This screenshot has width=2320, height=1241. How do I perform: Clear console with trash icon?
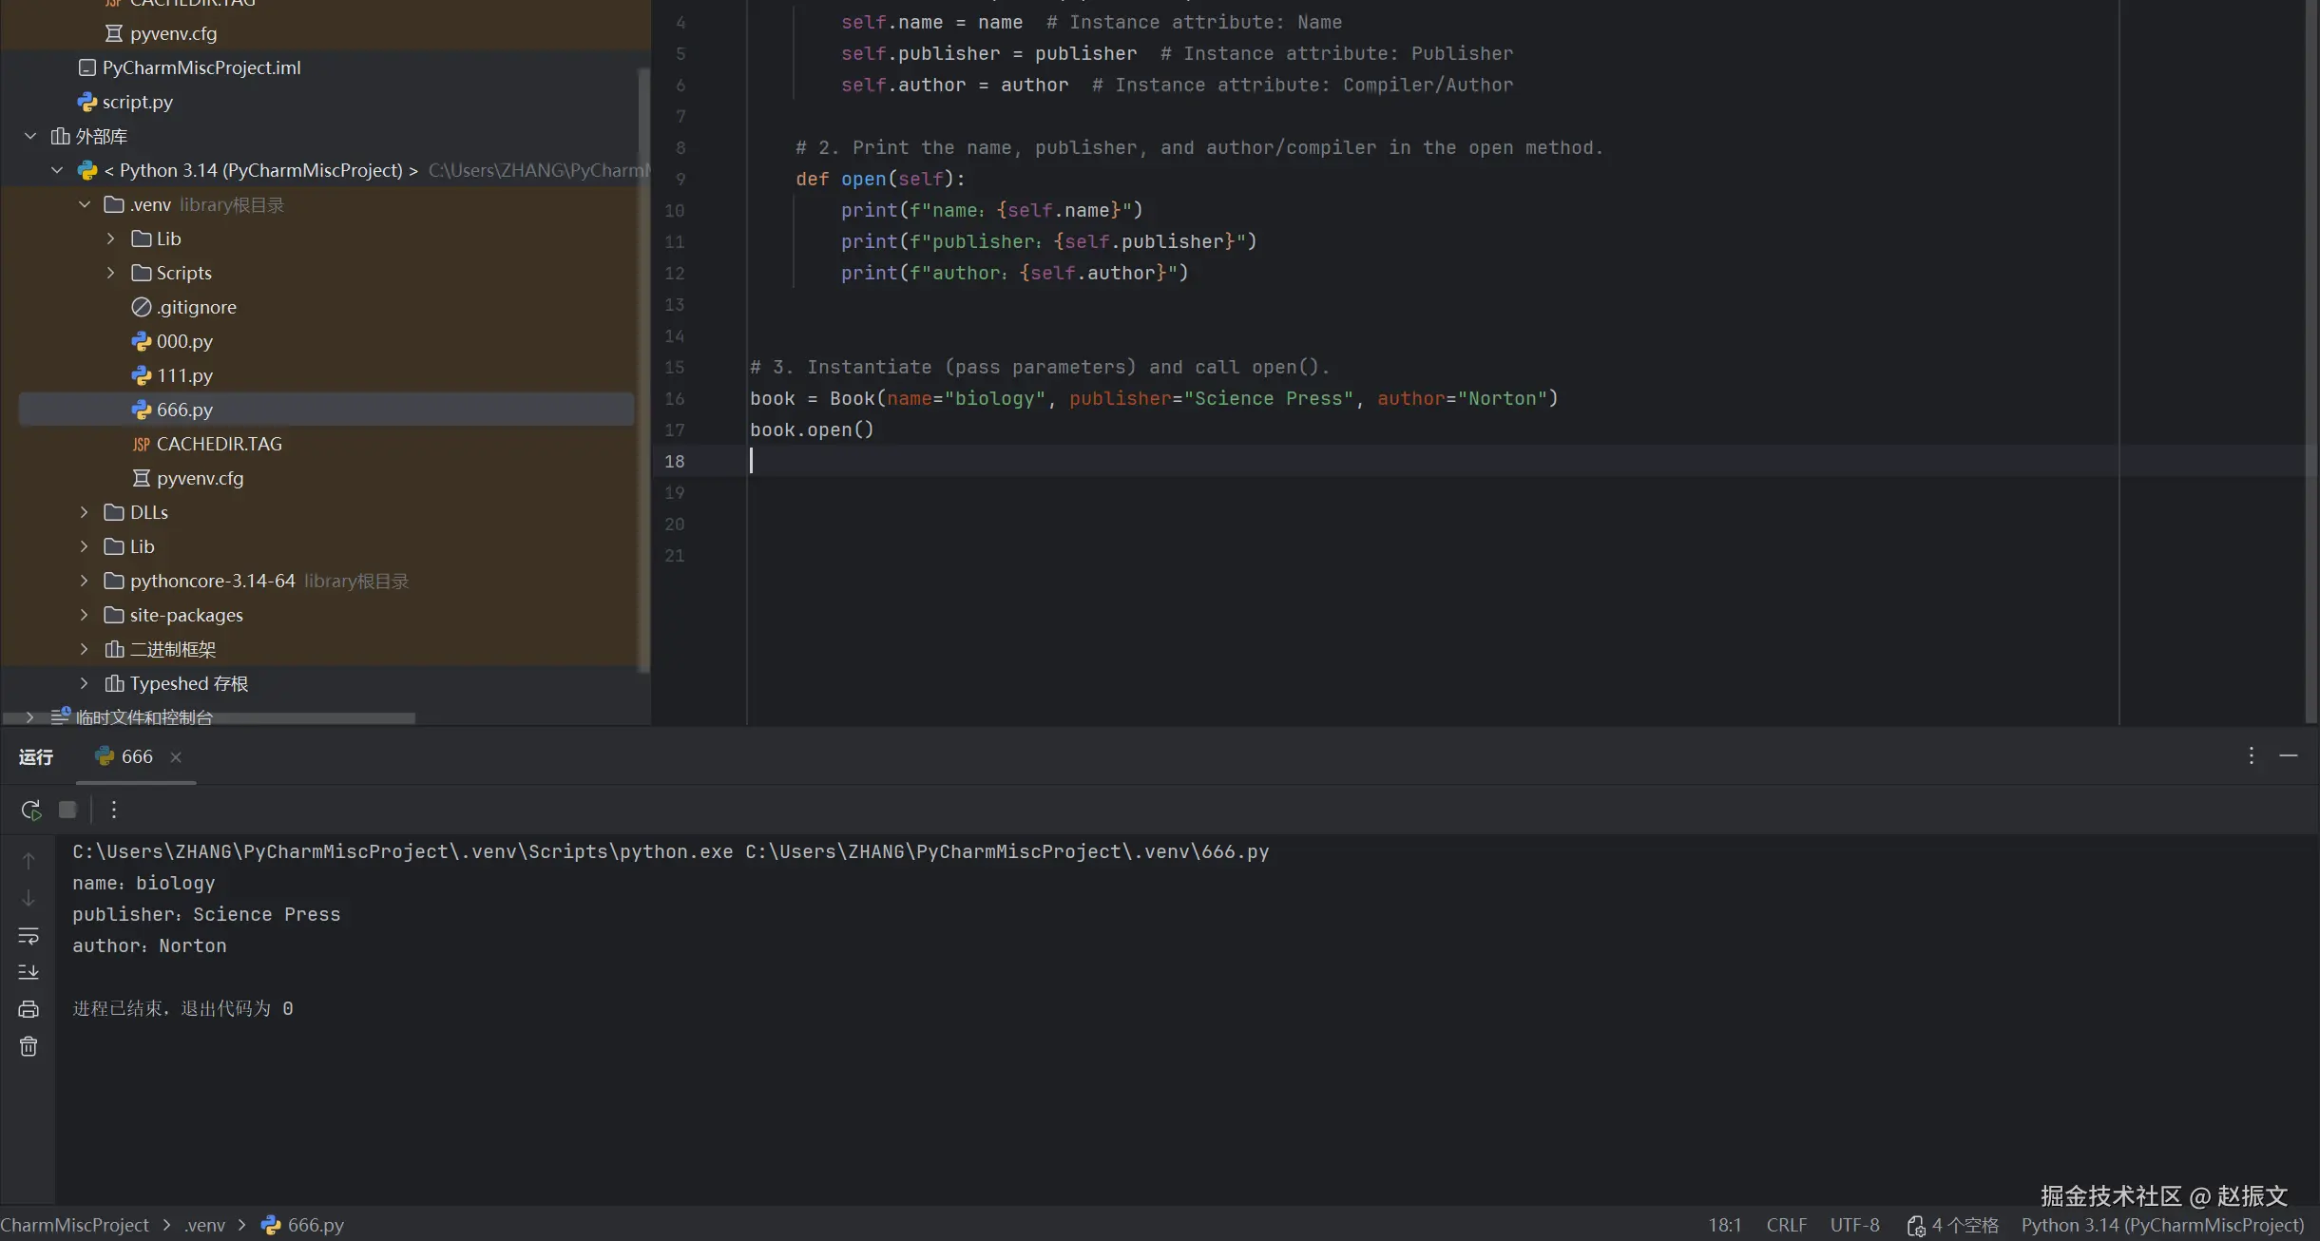pos(29,1046)
